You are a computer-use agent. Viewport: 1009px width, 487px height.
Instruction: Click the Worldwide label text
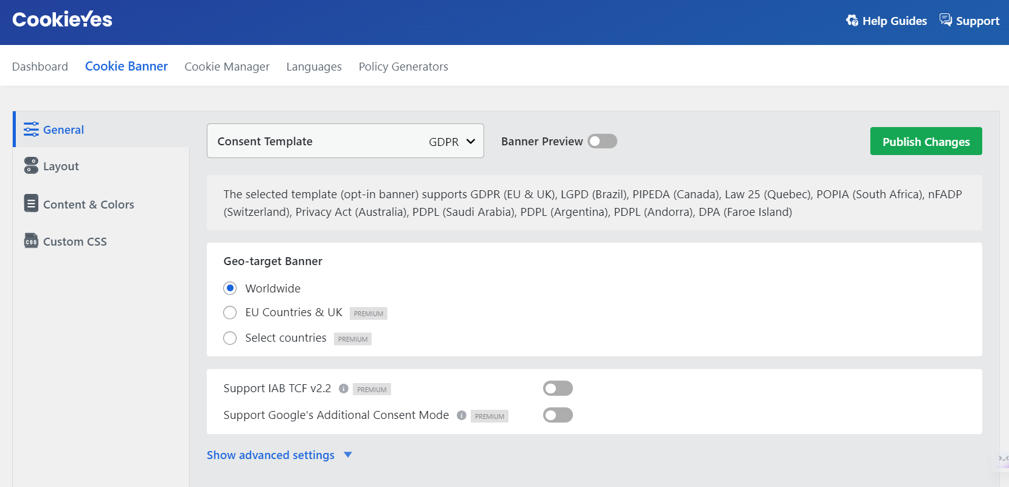[x=273, y=289]
